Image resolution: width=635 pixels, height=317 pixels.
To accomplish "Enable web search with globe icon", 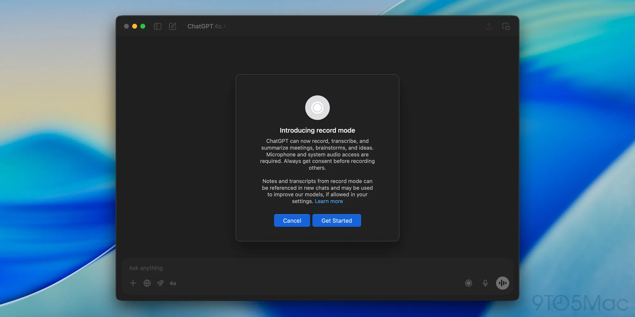I will pos(147,283).
